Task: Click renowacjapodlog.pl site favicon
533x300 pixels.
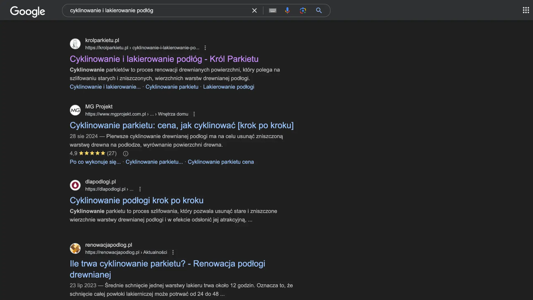Action: click(75, 248)
